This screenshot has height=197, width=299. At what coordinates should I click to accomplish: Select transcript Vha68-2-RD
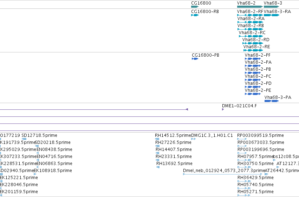(256, 40)
